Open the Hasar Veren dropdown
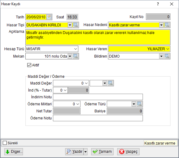This screenshot has width=179, height=158. [168, 49]
